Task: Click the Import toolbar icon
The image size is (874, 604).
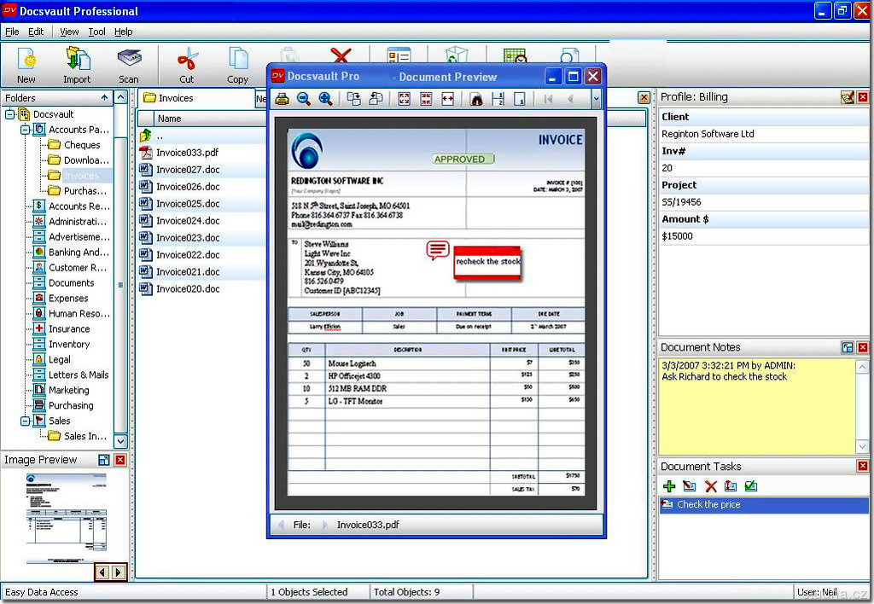Action: (77, 64)
